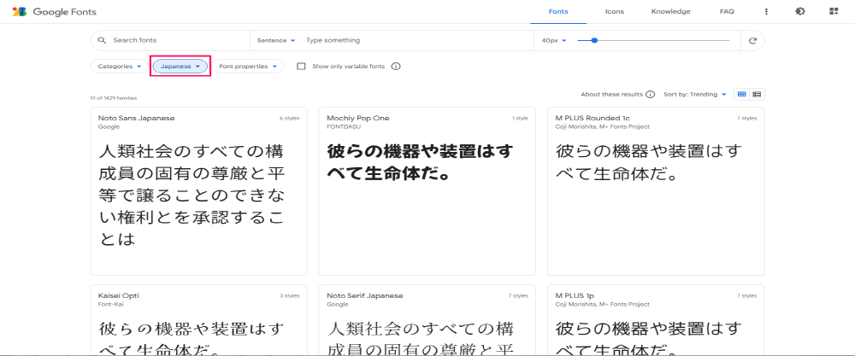Image resolution: width=855 pixels, height=356 pixels.
Task: Click the search magnifier icon
Action: (102, 40)
